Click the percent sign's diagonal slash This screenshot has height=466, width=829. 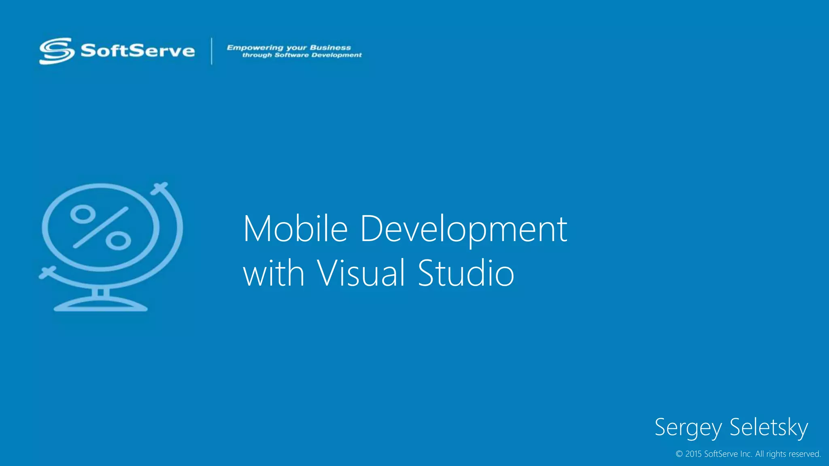click(x=100, y=228)
